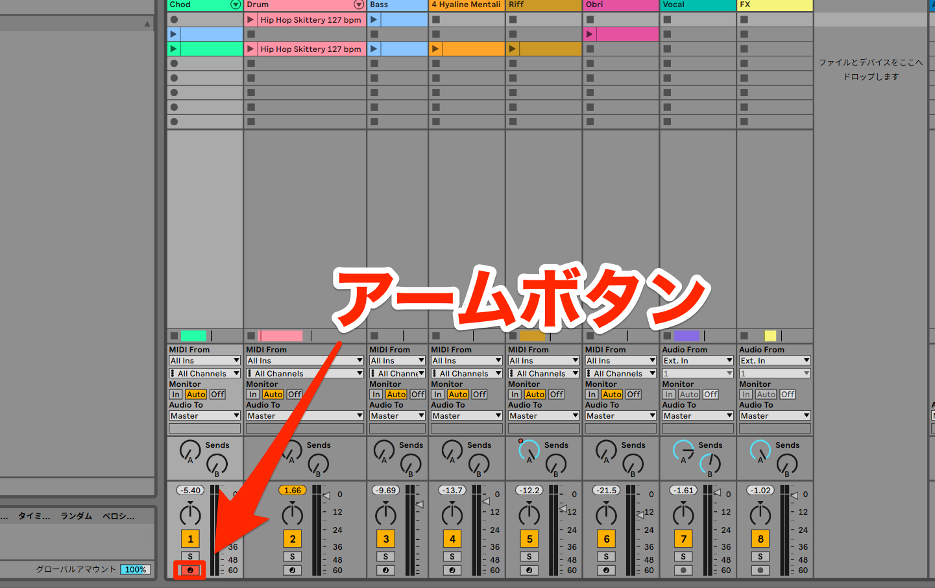The width and height of the screenshot is (935, 588).
Task: Launch the Riff track's clip
Action: coord(513,49)
